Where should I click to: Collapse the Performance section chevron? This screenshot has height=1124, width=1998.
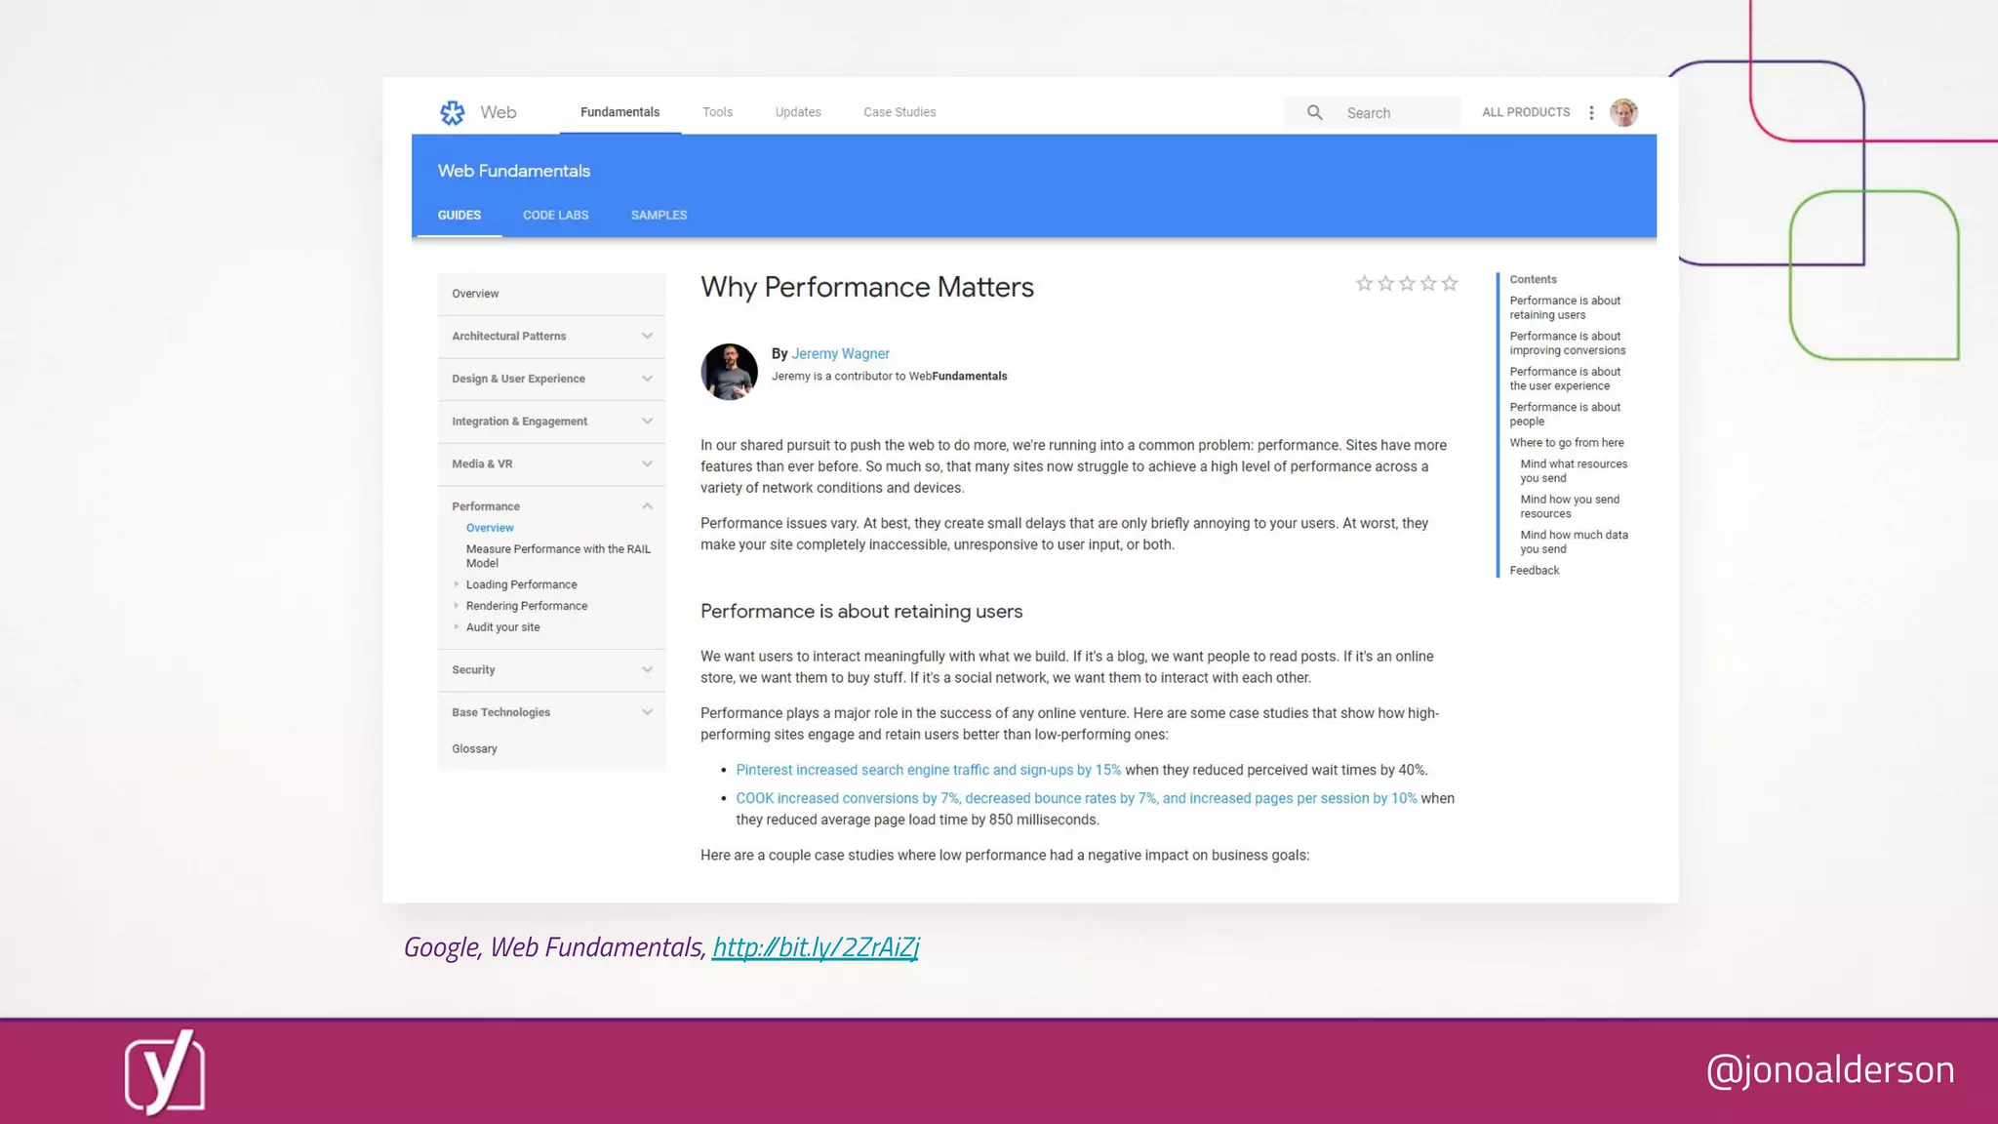(647, 506)
